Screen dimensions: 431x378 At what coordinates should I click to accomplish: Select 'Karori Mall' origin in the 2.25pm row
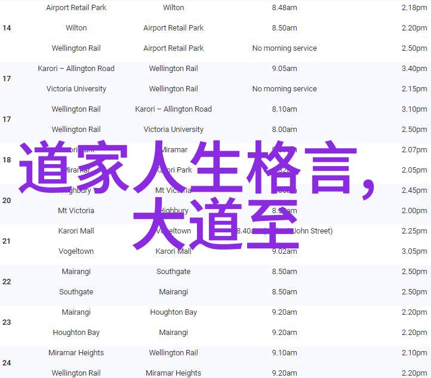click(76, 231)
